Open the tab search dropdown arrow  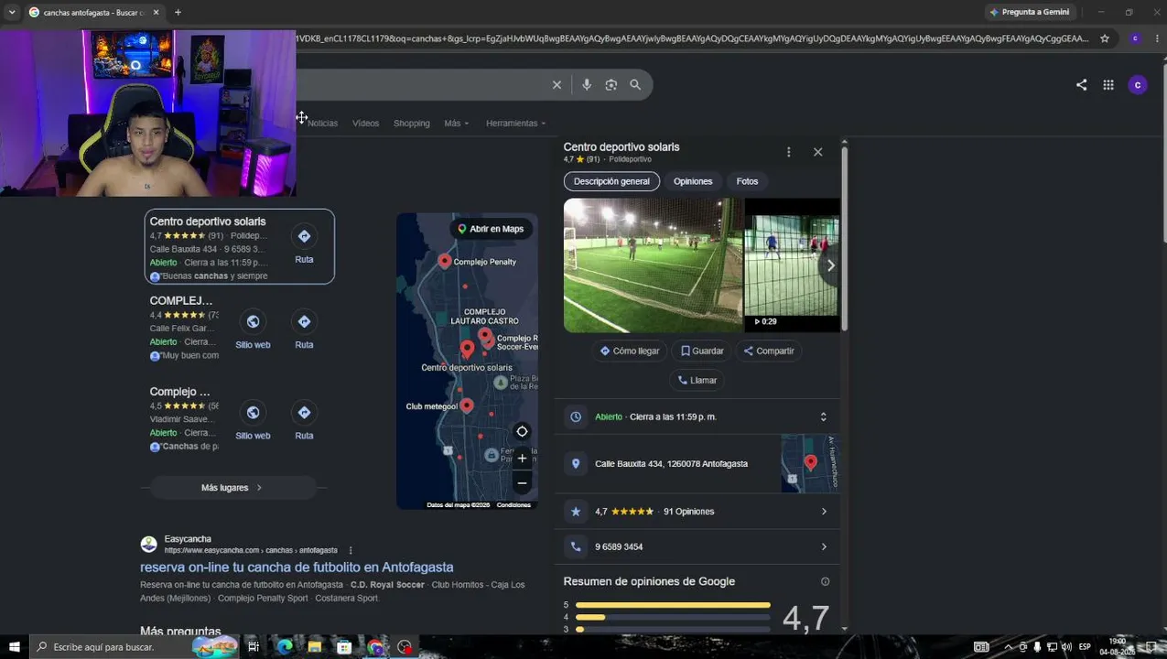[x=11, y=12]
